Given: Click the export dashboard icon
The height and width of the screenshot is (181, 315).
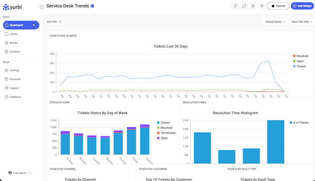Looking at the screenshot, I should 262,6.
